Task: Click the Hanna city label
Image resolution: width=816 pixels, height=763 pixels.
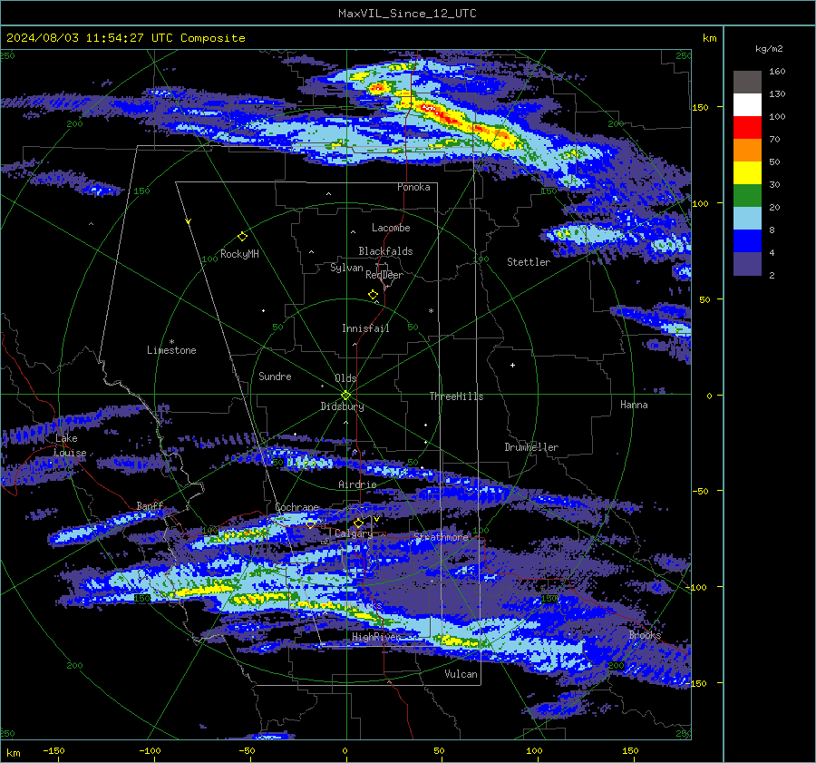Action: (634, 405)
